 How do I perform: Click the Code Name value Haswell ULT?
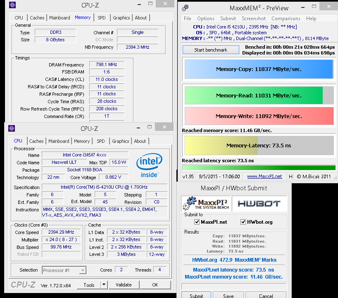click(x=64, y=162)
